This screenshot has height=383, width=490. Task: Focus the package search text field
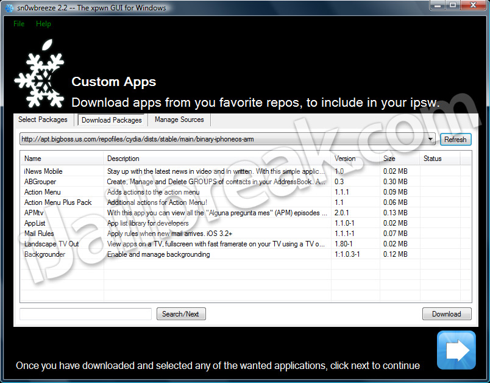85,314
